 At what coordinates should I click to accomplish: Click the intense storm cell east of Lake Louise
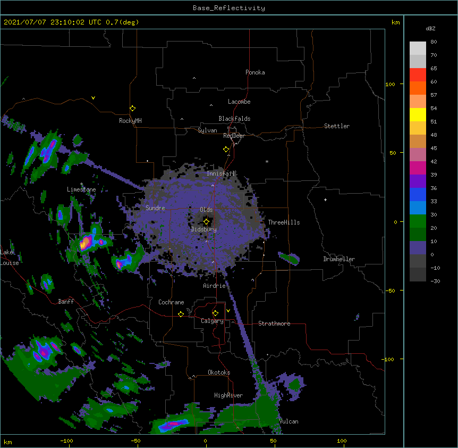coord(86,243)
